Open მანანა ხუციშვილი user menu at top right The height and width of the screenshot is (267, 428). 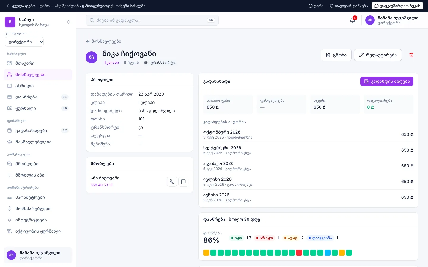click(392, 20)
